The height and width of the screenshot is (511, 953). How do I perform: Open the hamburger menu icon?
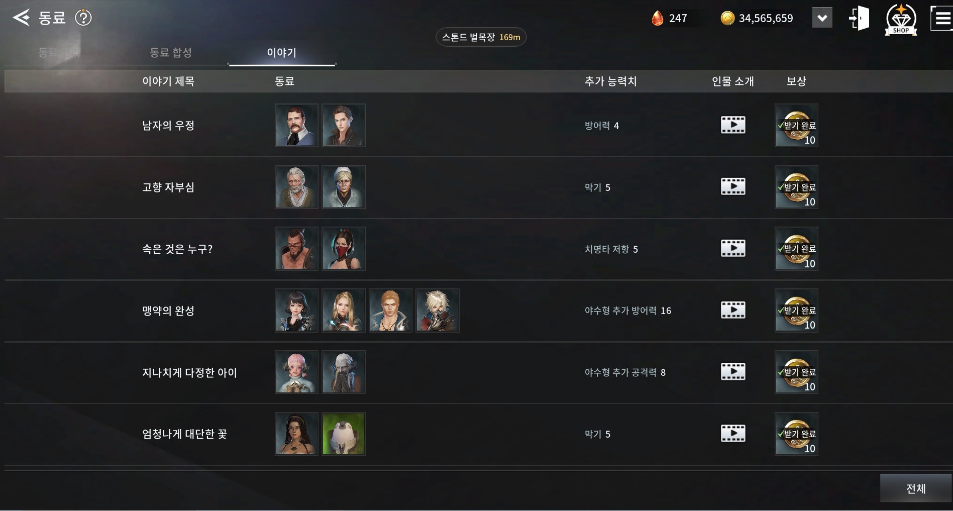tap(941, 18)
